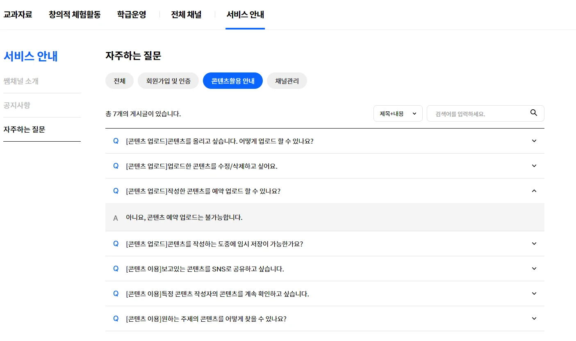Open the 전체 채널 top menu

tap(187, 15)
